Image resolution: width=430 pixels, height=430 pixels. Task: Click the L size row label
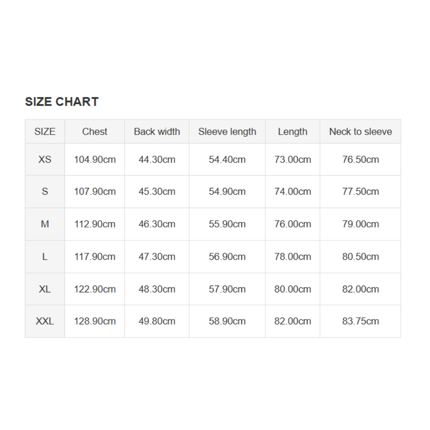coord(45,257)
